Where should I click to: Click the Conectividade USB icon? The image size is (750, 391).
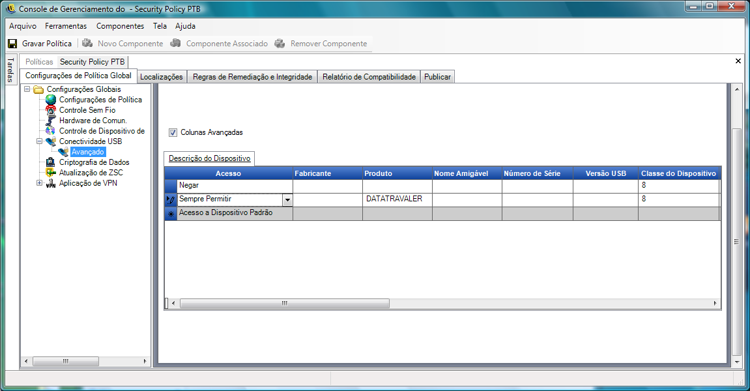pyautogui.click(x=51, y=141)
